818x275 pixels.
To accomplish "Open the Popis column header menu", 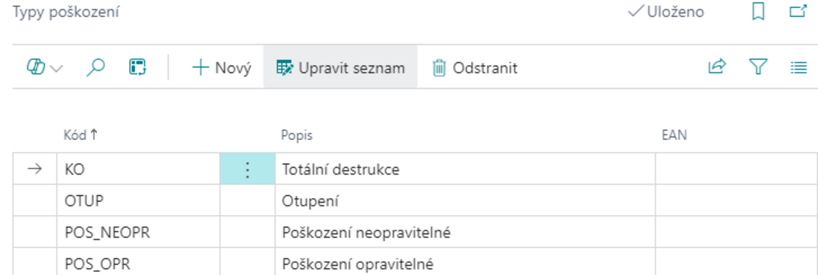I will [x=297, y=135].
